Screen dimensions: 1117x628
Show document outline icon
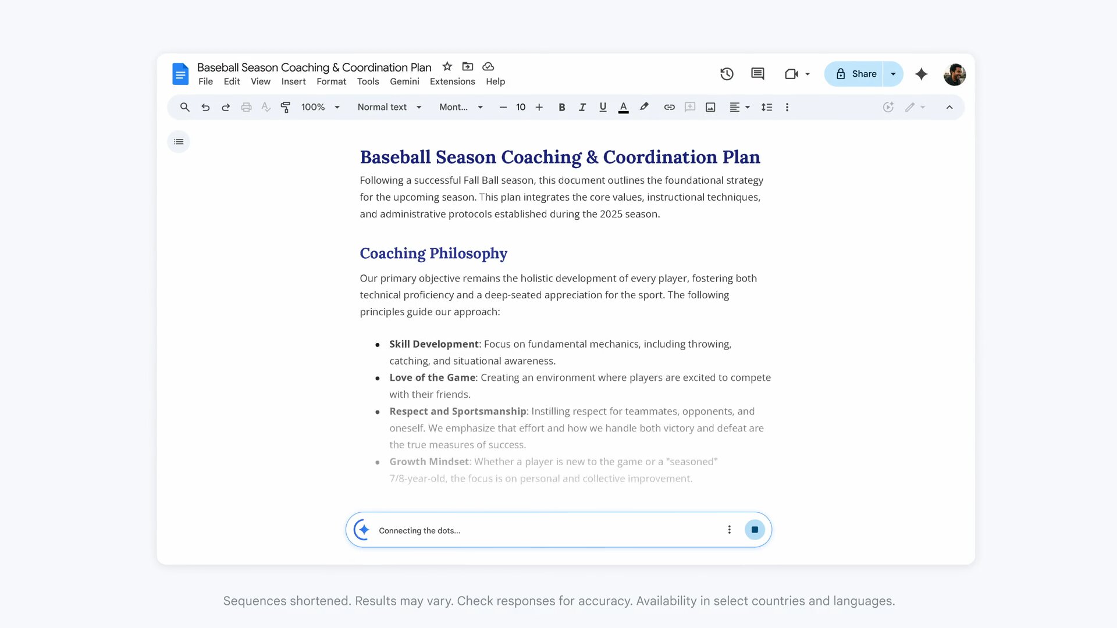[x=179, y=142]
